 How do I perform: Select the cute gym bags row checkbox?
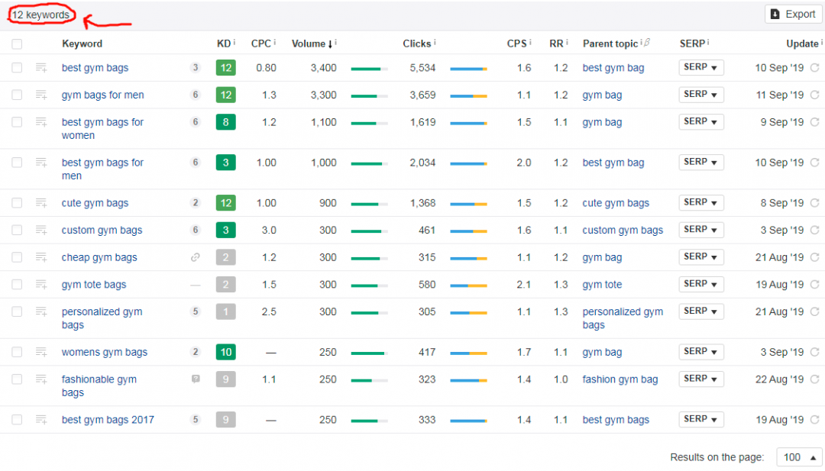tap(17, 203)
